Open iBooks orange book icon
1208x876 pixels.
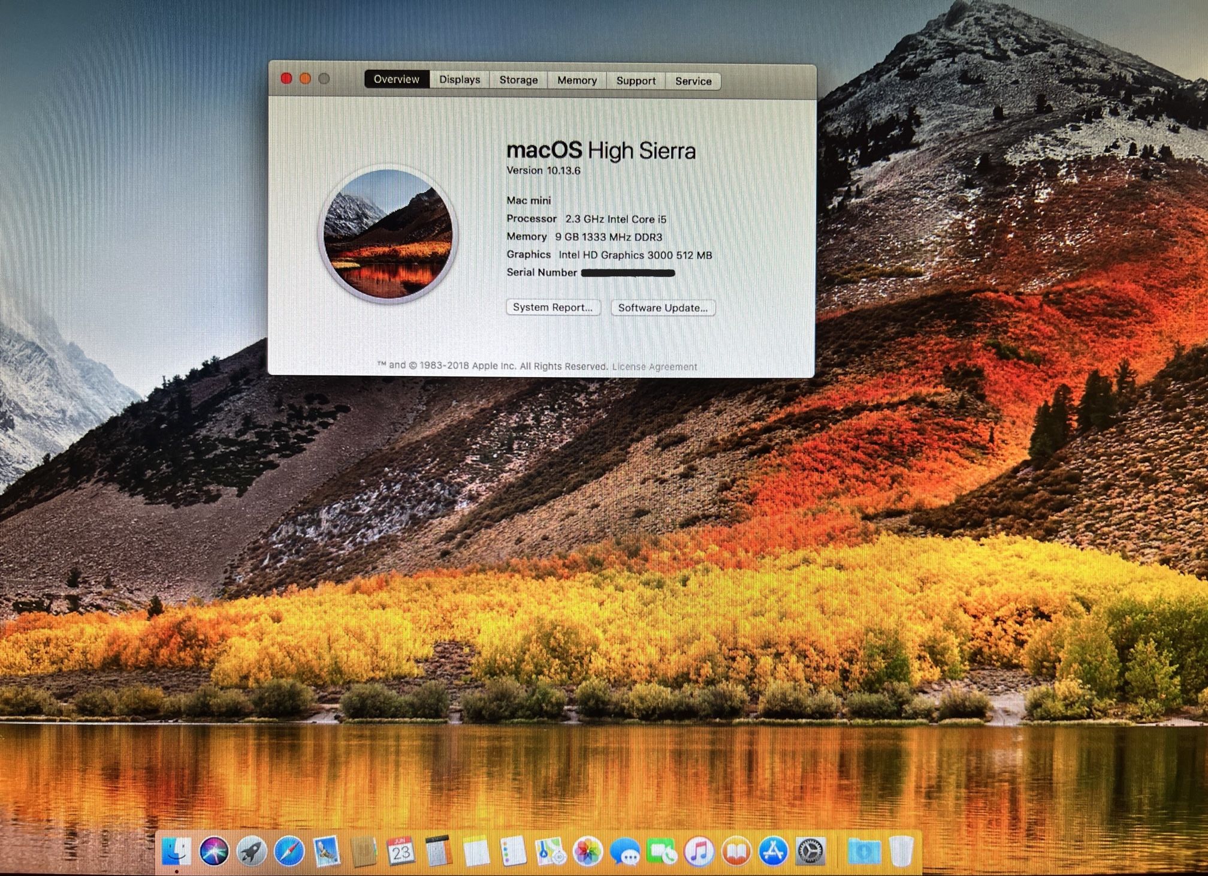point(736,851)
